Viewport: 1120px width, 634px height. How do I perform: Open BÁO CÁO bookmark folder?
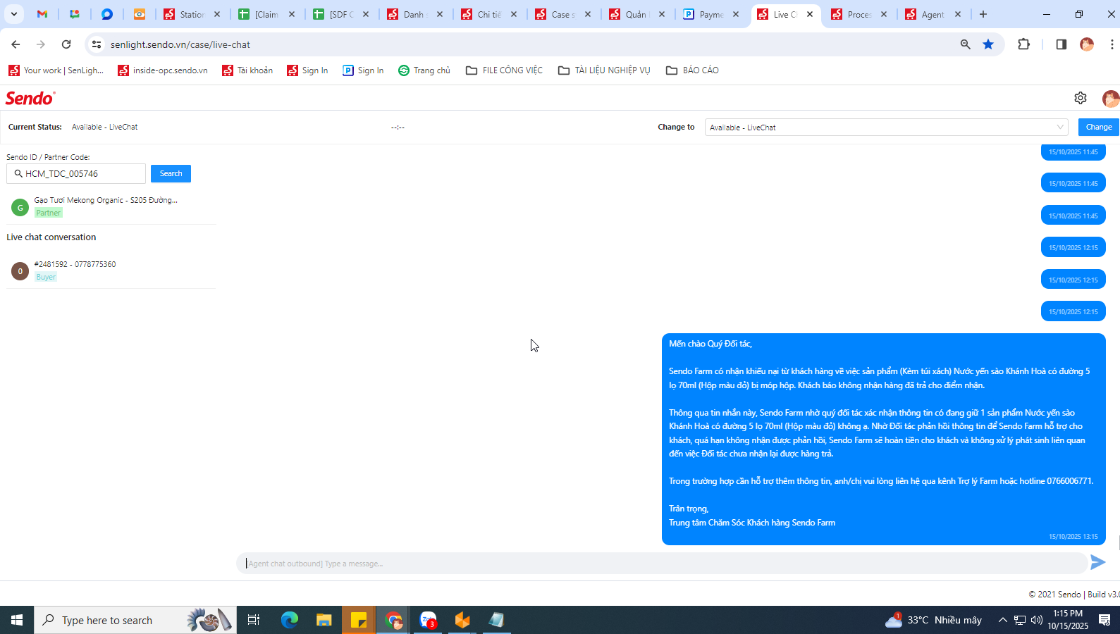(692, 70)
